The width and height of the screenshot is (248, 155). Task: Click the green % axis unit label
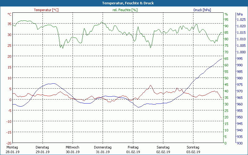tap(226, 14)
